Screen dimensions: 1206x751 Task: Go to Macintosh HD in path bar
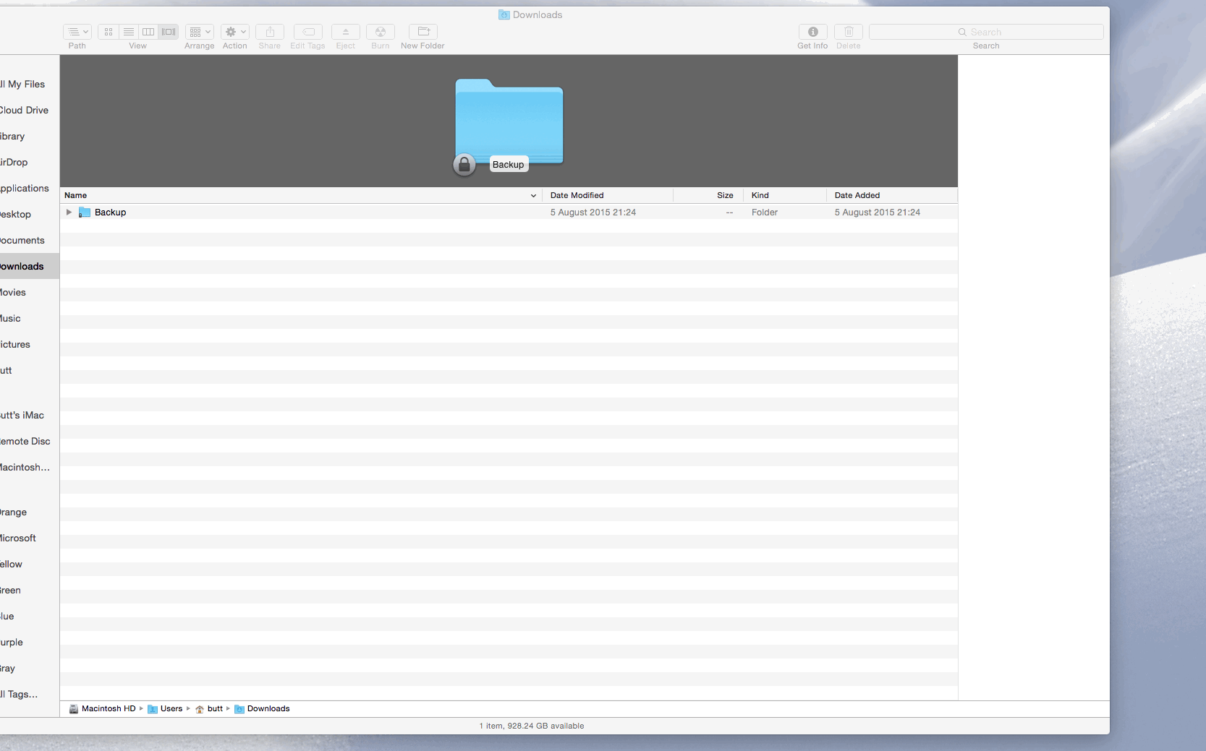coord(102,709)
